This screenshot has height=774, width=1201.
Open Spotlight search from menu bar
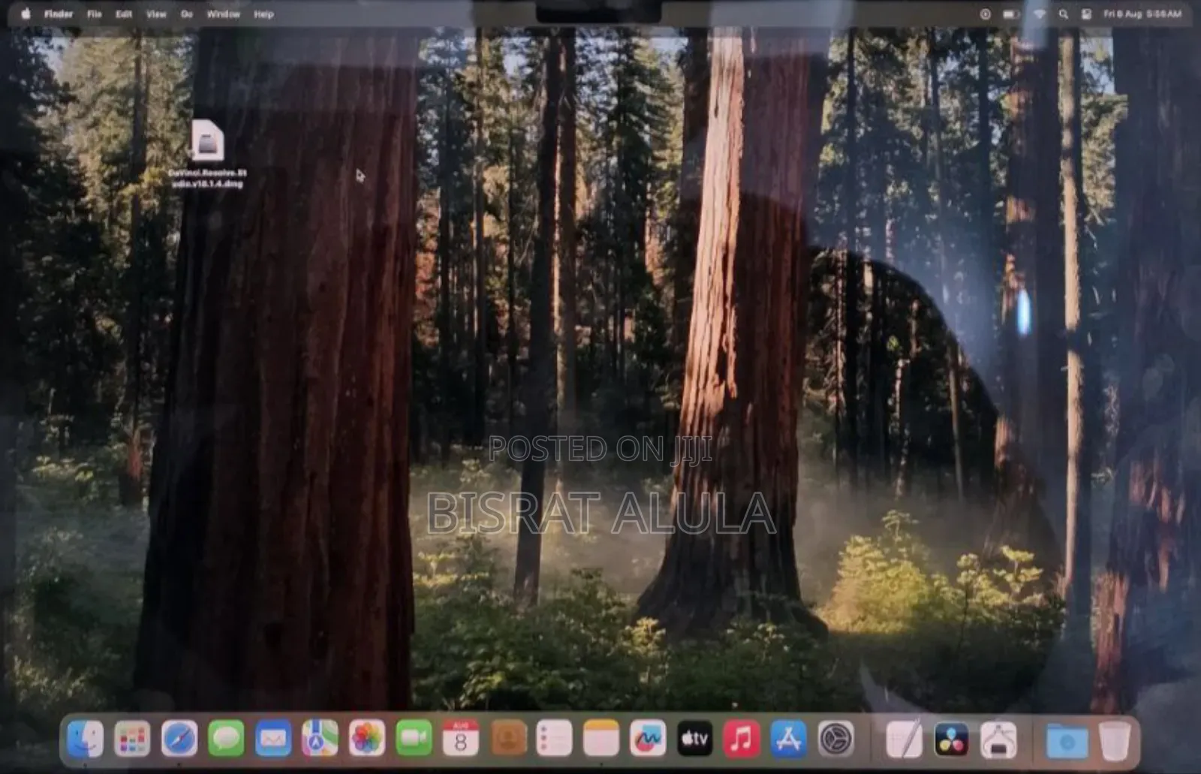[x=1064, y=13]
